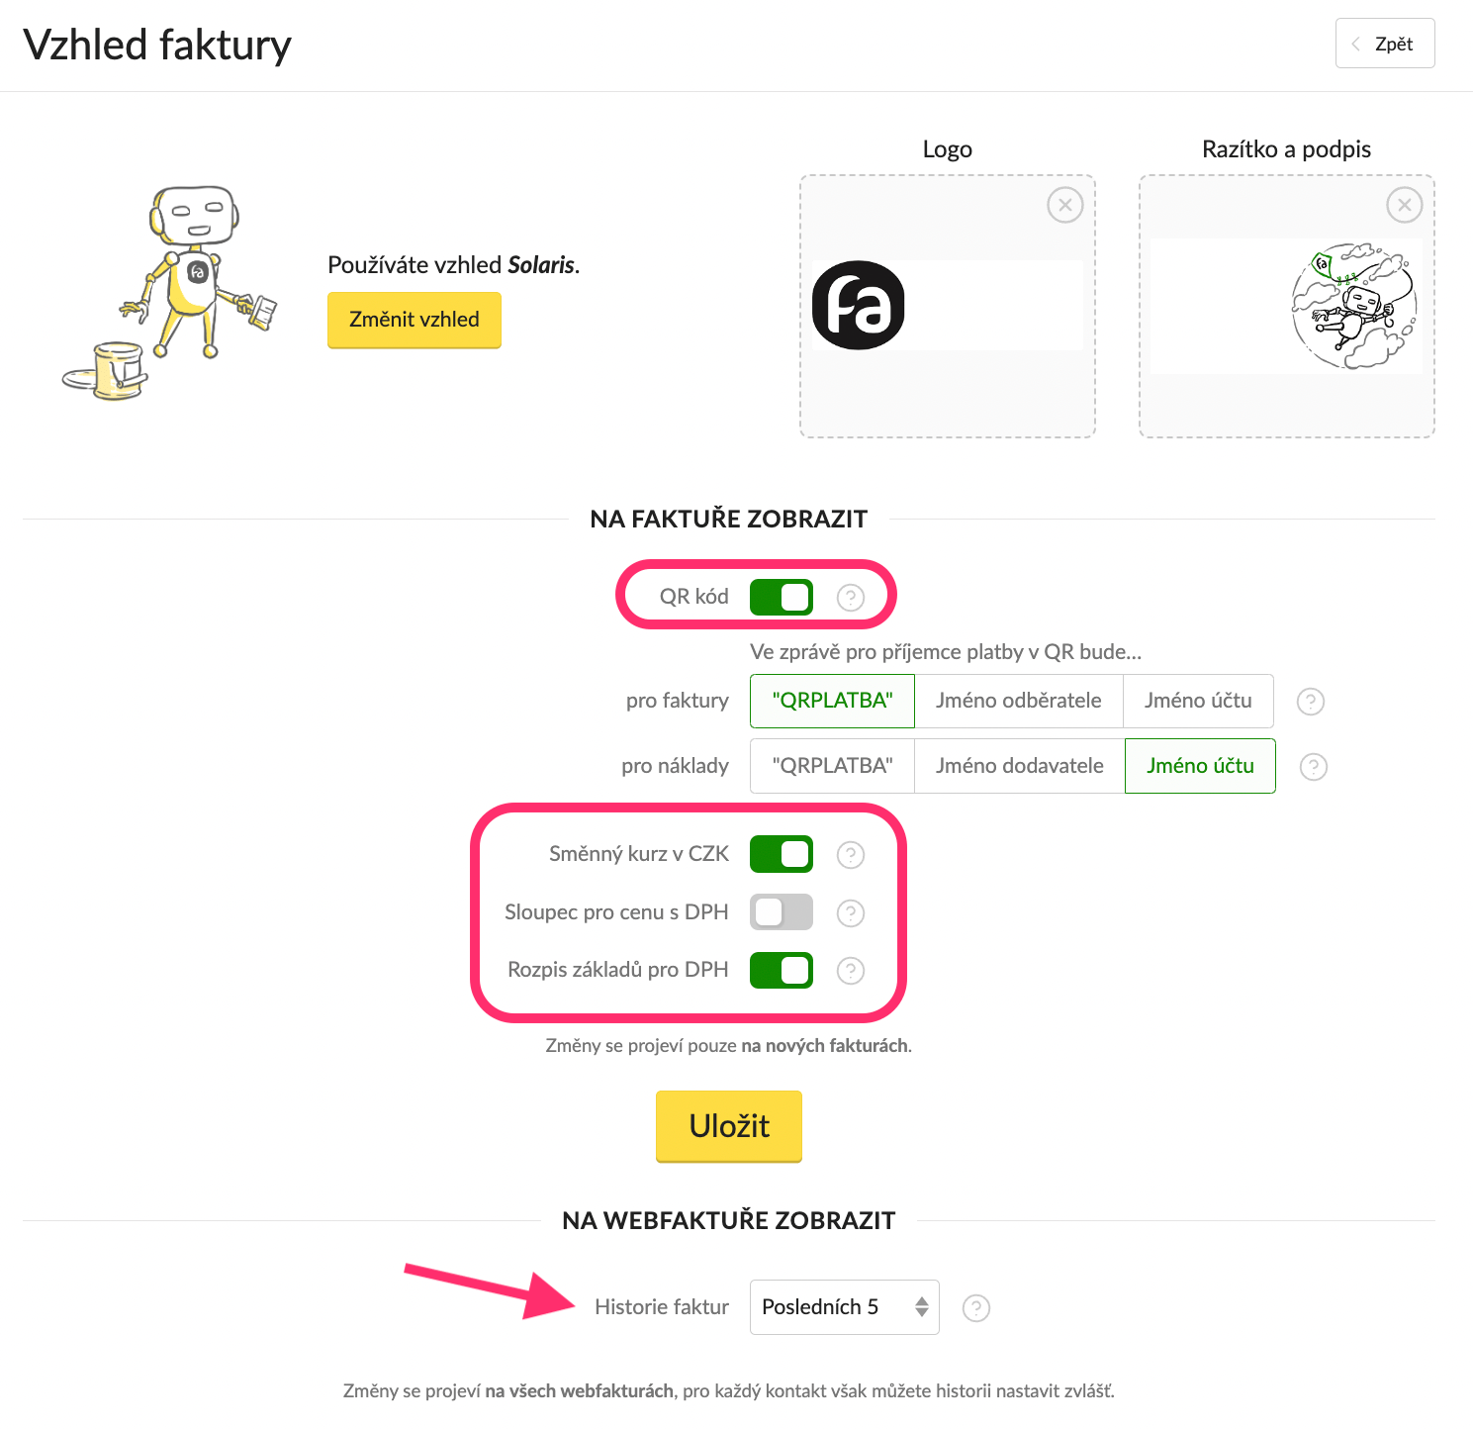Viewport: 1473px width, 1429px height.
Task: Click the Změnit vzhled button
Action: pos(414,320)
